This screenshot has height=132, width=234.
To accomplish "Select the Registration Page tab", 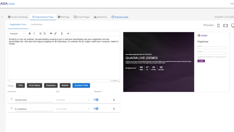I will (43, 17).
